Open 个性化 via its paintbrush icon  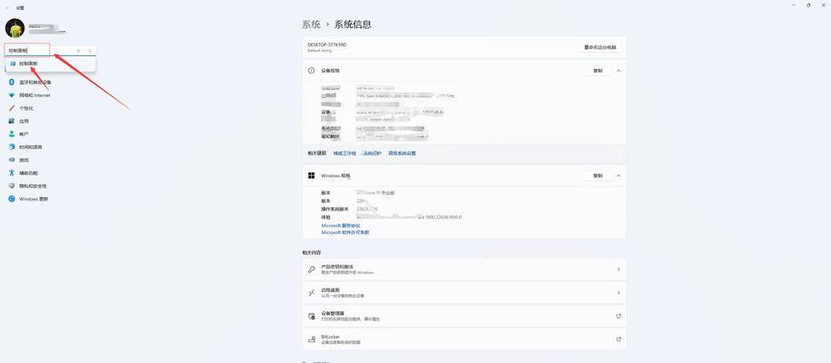click(12, 108)
